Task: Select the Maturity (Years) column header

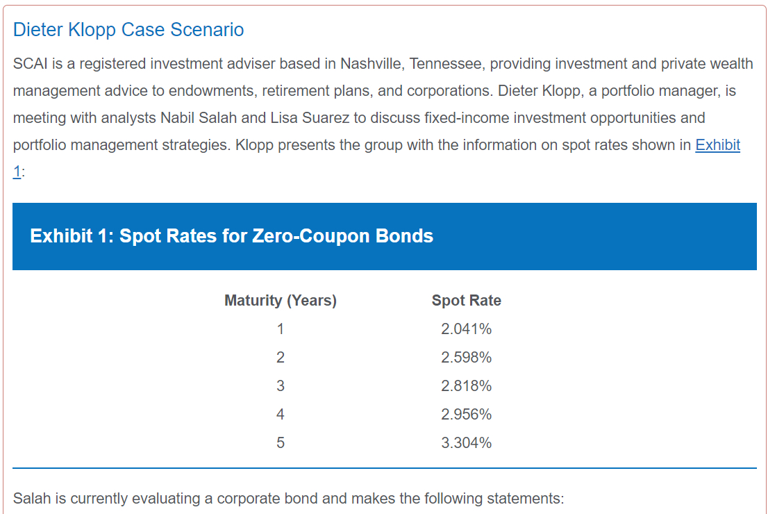Action: 281,301
